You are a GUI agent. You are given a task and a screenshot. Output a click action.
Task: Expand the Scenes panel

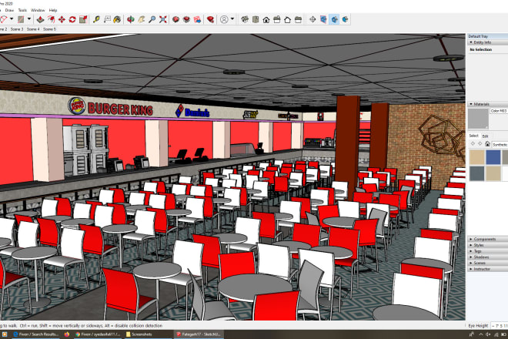pyautogui.click(x=487, y=263)
